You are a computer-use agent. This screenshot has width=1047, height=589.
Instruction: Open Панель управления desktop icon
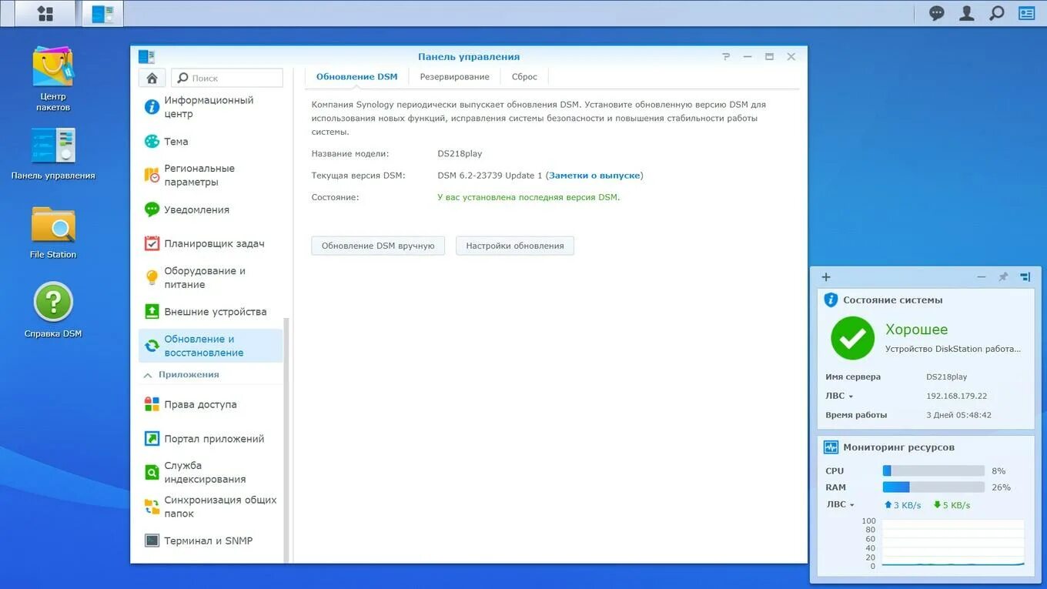53,154
